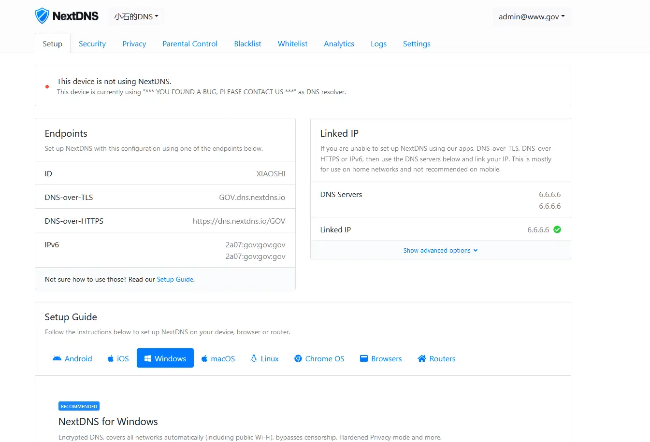Click the ID value XIAOSHI
Viewport: 650px width, 442px height.
point(271,173)
